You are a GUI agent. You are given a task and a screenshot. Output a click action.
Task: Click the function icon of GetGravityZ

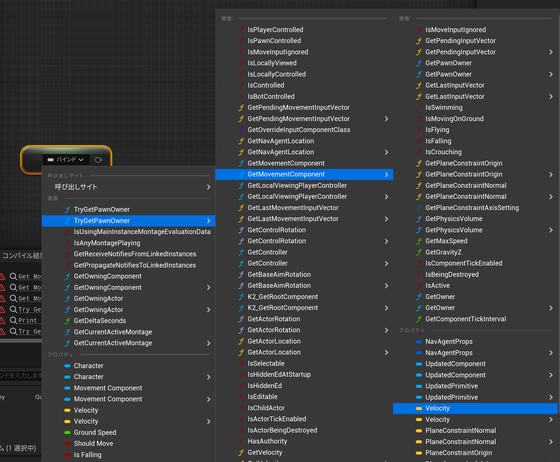point(419,252)
